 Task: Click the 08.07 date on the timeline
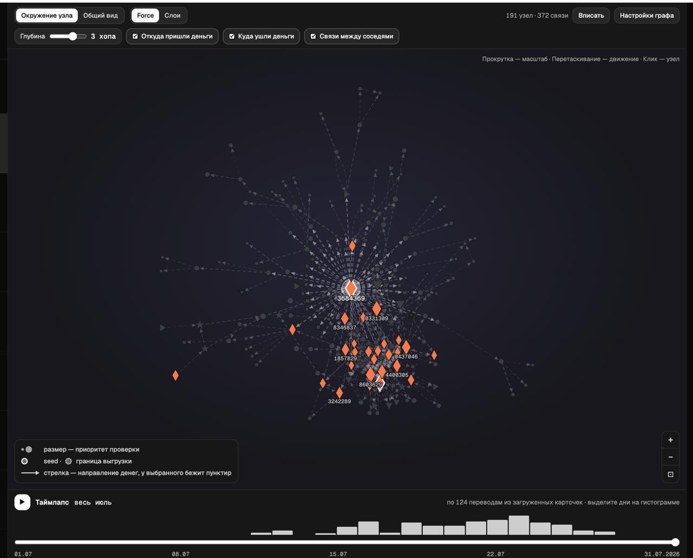pos(180,554)
